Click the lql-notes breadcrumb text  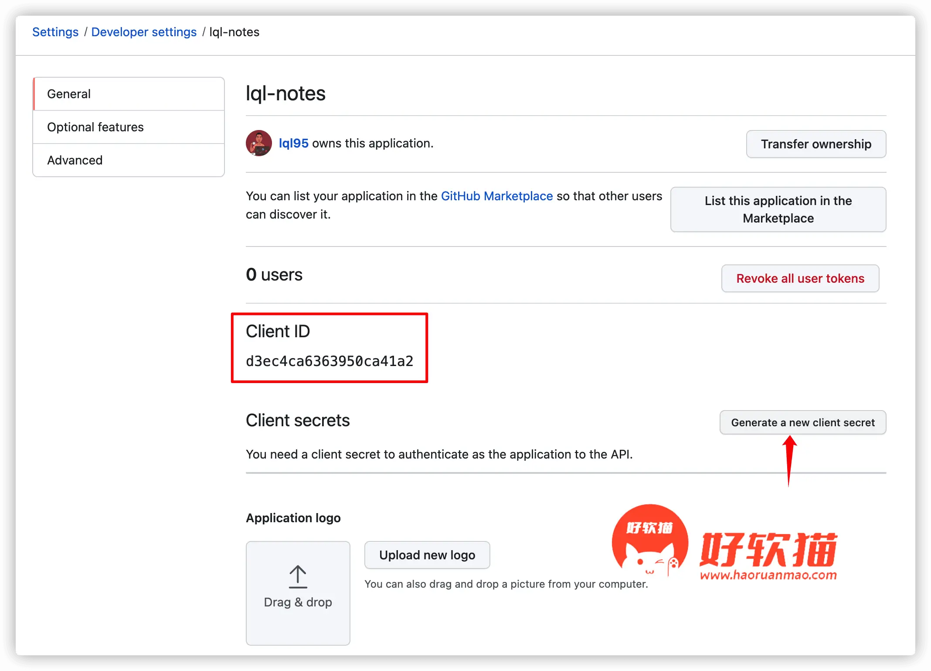click(x=234, y=32)
